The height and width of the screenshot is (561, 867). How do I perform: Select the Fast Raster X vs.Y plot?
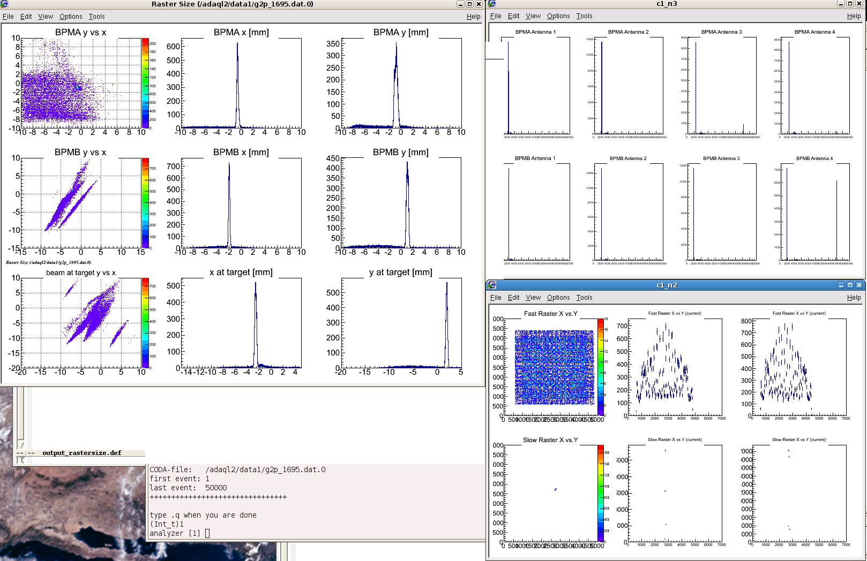click(550, 367)
